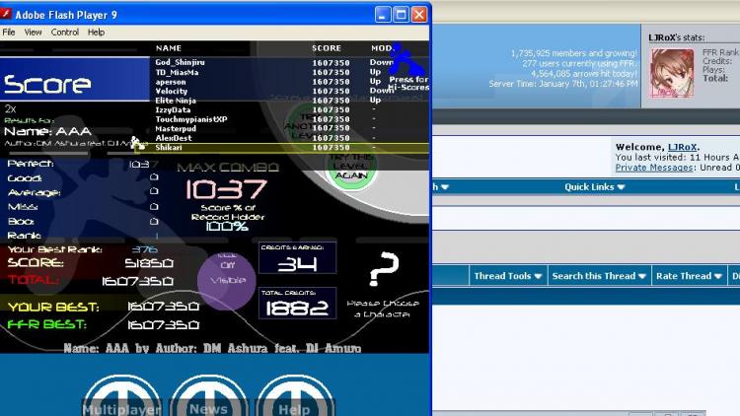The width and height of the screenshot is (740, 416).
Task: Click the Your Best score value
Action: coord(163,307)
